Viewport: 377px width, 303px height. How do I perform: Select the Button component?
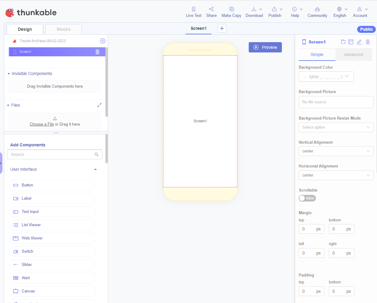[x=53, y=185]
